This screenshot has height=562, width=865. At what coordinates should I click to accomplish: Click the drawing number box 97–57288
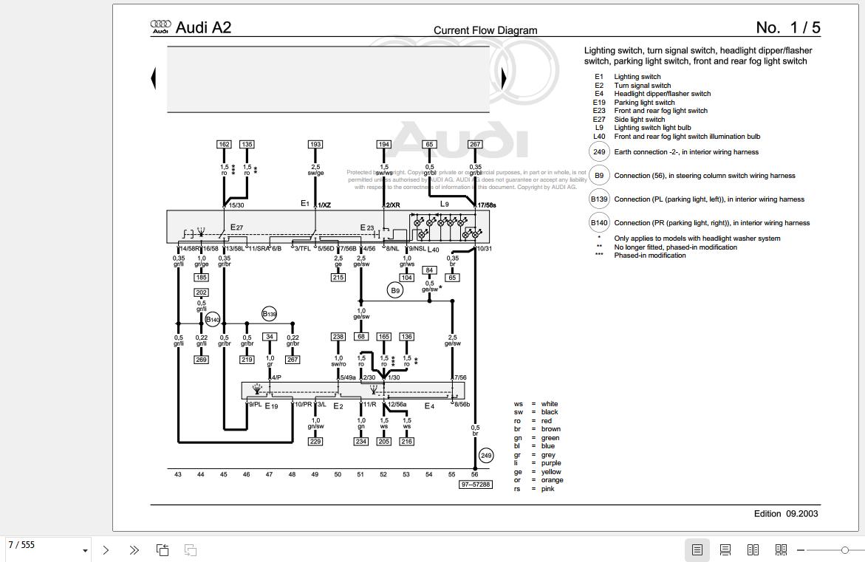(x=476, y=484)
